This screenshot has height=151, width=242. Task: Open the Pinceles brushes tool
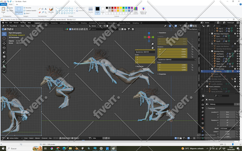[51, 10]
